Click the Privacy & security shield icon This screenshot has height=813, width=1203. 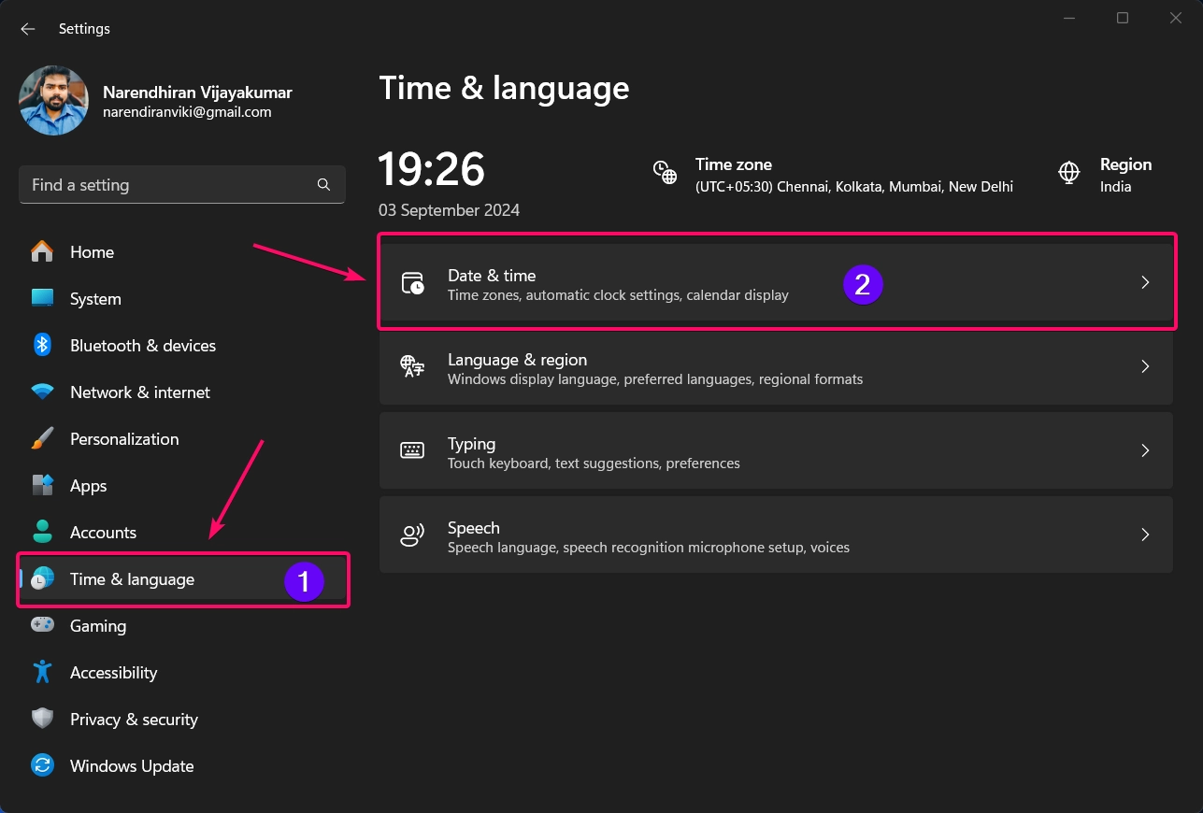(42, 719)
